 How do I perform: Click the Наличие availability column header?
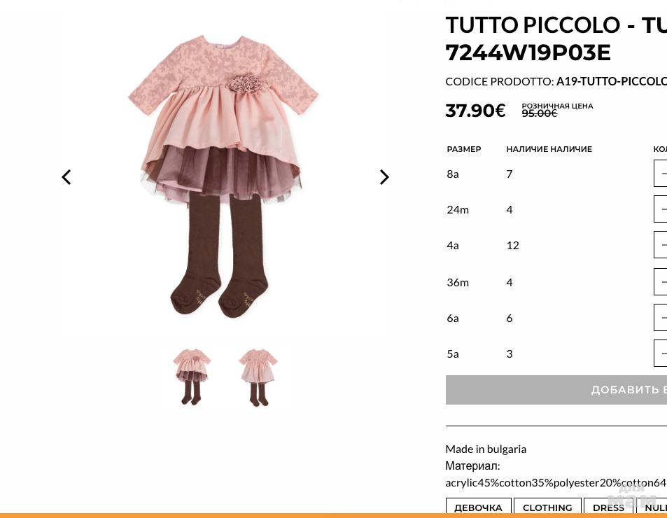(549, 149)
